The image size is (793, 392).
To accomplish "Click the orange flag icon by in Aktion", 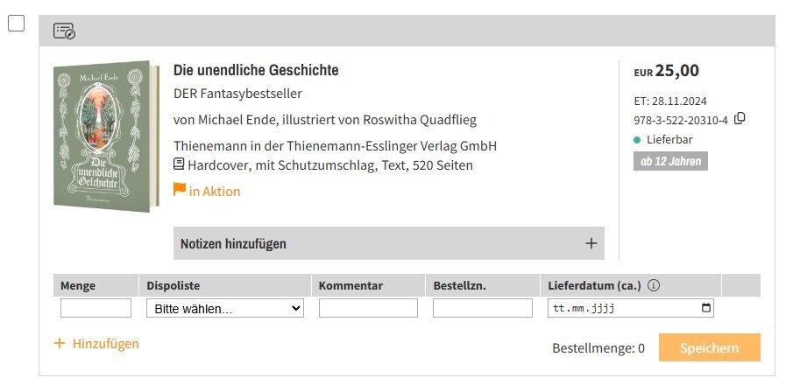I will 180,189.
